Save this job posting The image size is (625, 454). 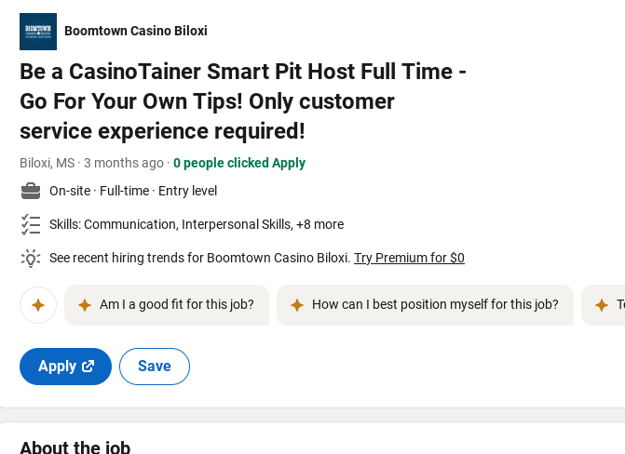click(155, 367)
